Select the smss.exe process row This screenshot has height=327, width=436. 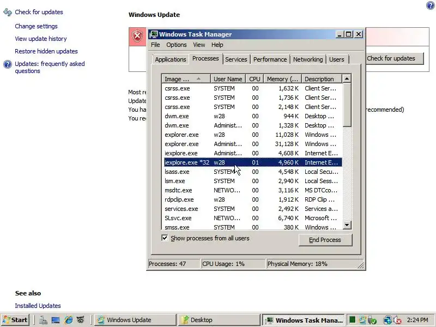click(x=253, y=227)
